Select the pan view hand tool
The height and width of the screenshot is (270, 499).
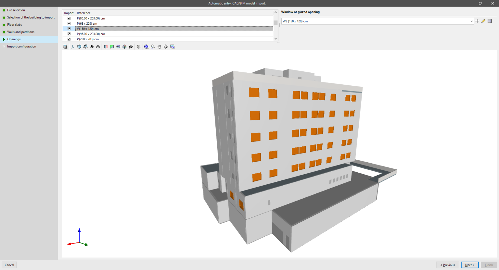click(159, 46)
